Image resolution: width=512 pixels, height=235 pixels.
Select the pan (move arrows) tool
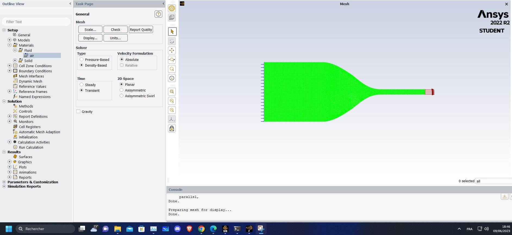tap(172, 50)
